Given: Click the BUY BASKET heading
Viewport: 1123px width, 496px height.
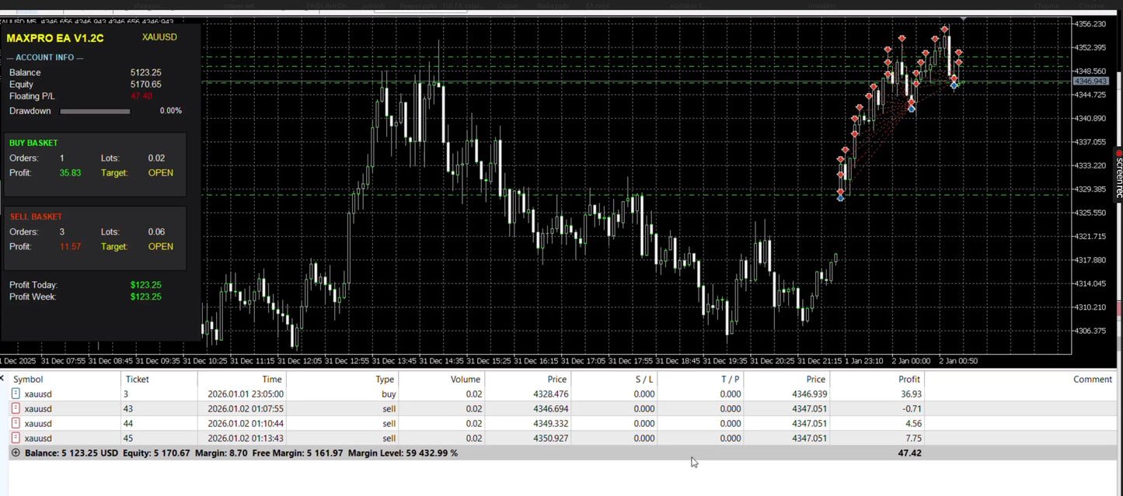Looking at the screenshot, I should [33, 143].
